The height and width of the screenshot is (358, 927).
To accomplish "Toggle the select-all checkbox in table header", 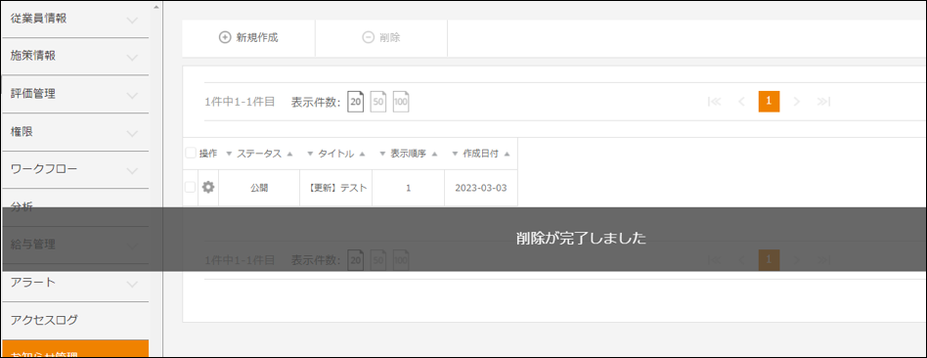I will 191,154.
